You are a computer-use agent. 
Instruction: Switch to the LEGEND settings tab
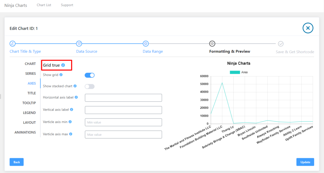pos(29,112)
